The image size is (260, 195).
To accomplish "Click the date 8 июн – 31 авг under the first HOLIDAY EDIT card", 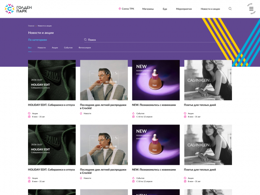I will (38, 117).
